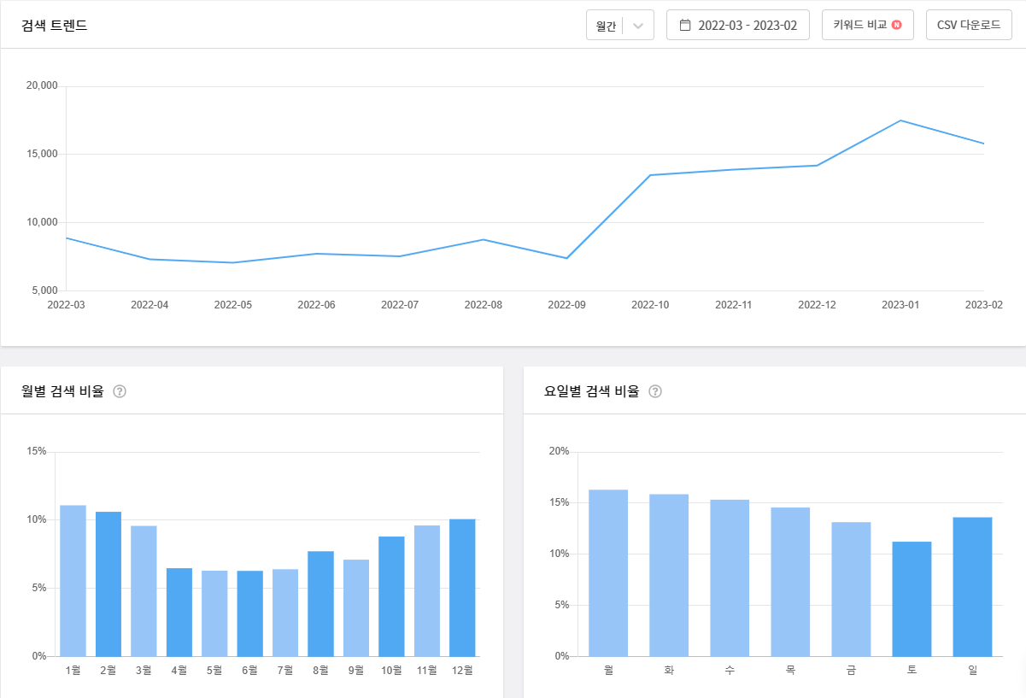
Task: Select the 1월 bar in monthly chart
Action: [73, 581]
